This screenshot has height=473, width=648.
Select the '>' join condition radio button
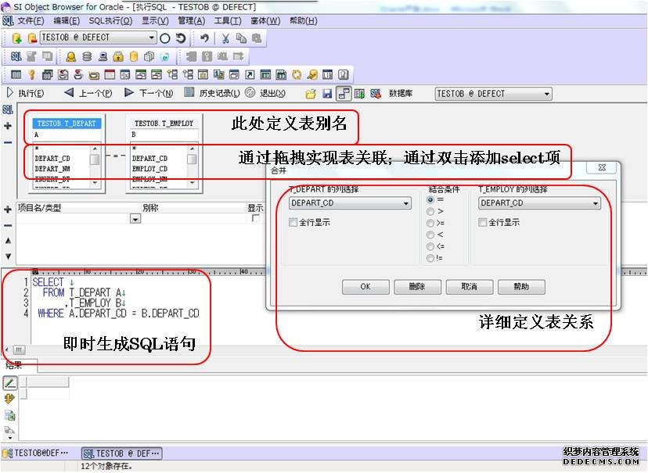point(430,211)
